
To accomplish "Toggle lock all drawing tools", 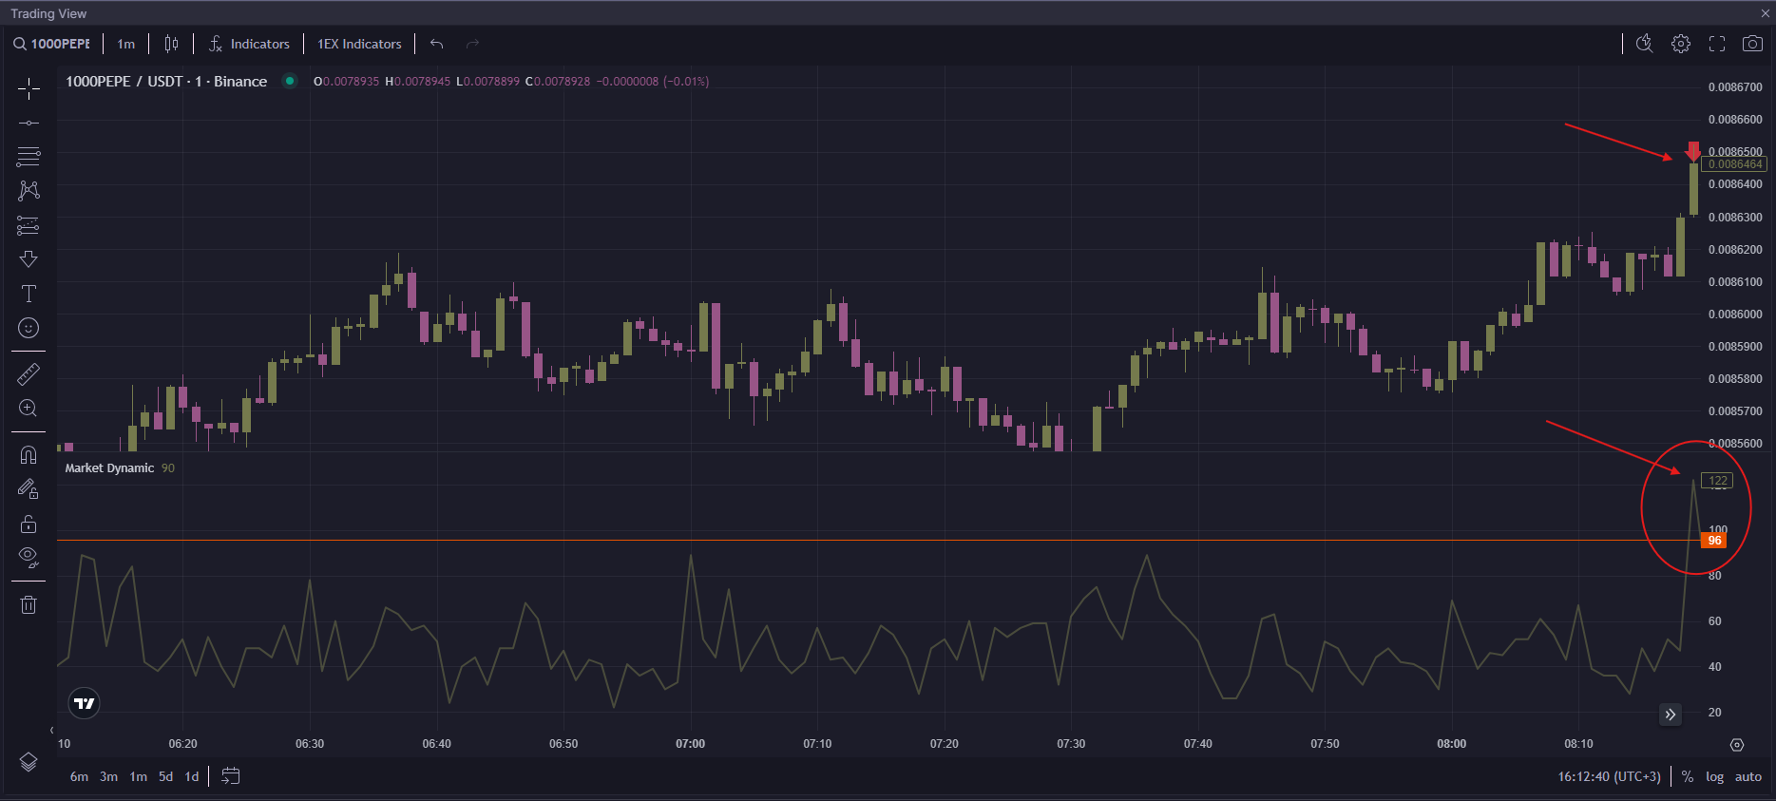I will [x=29, y=524].
